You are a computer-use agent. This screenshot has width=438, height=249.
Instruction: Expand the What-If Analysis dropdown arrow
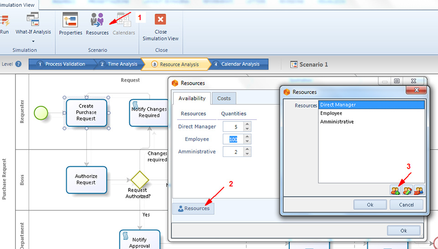pos(33,41)
